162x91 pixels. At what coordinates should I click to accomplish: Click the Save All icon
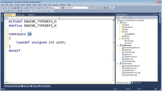click(x=18, y=8)
